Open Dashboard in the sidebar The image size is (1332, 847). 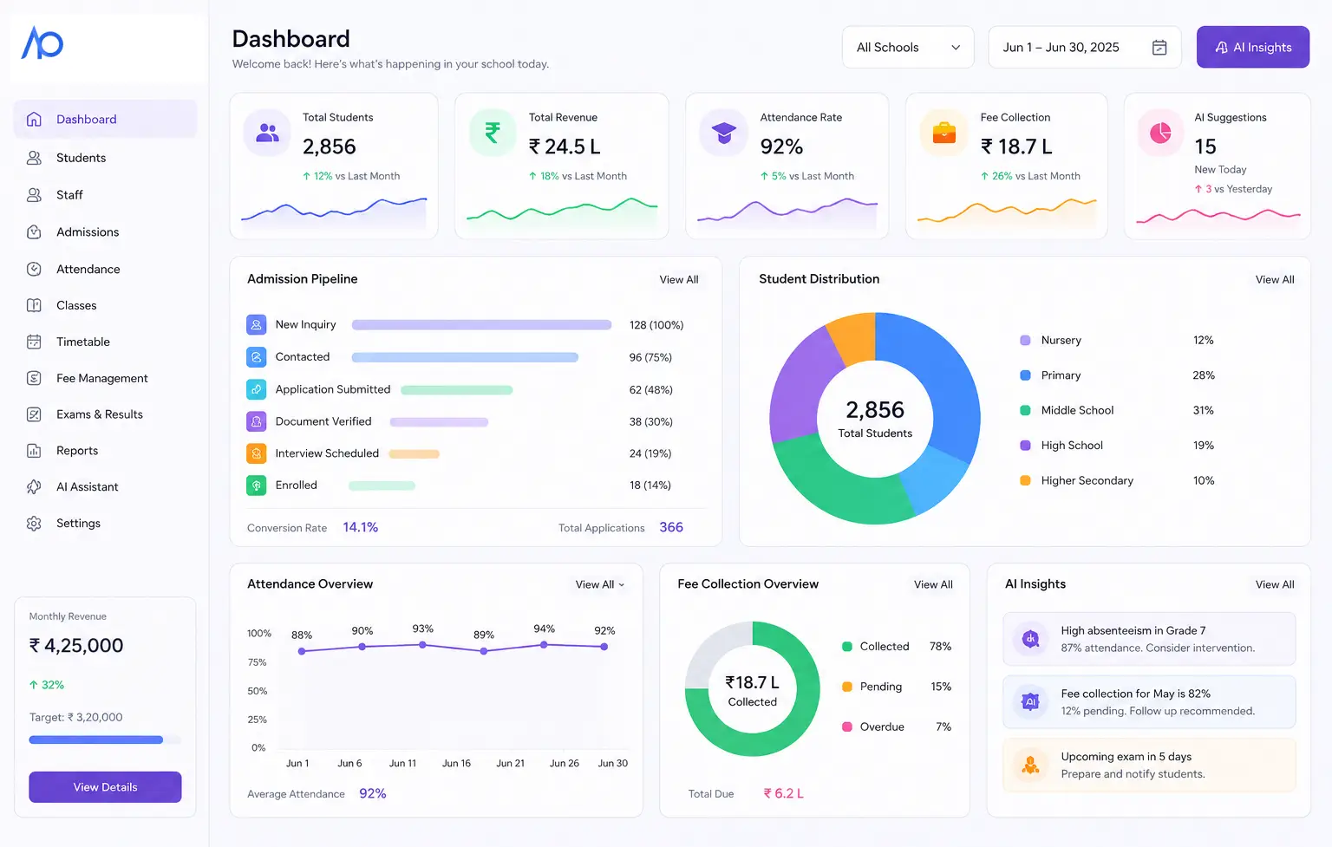(105, 119)
